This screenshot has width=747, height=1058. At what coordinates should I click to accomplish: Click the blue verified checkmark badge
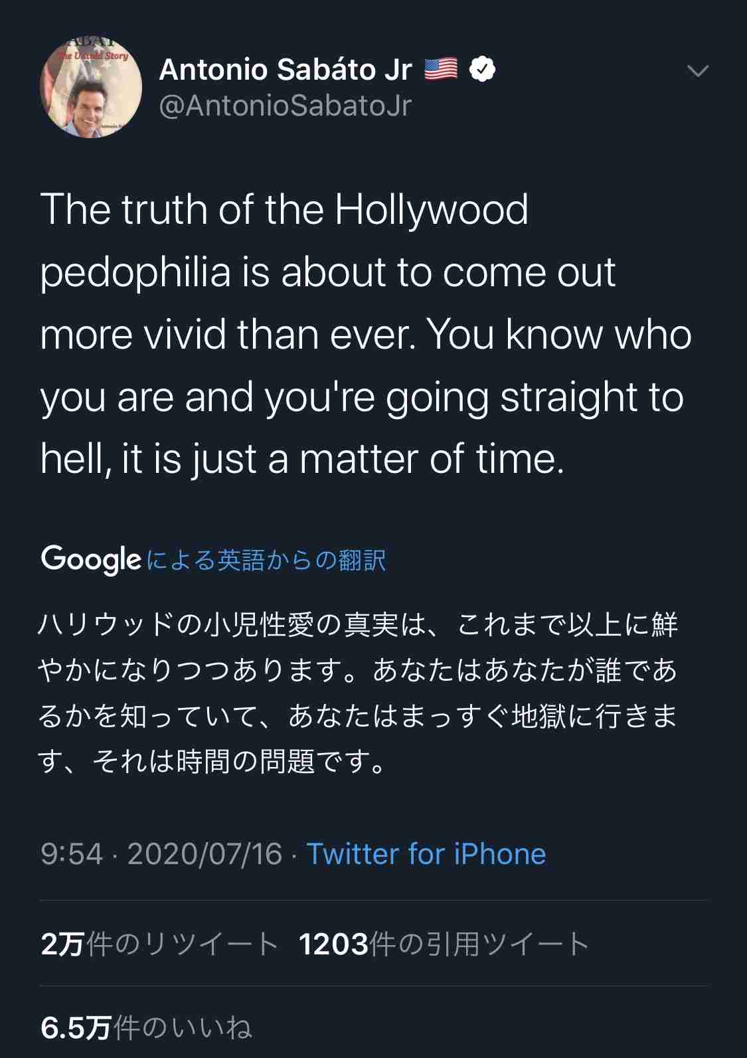482,69
